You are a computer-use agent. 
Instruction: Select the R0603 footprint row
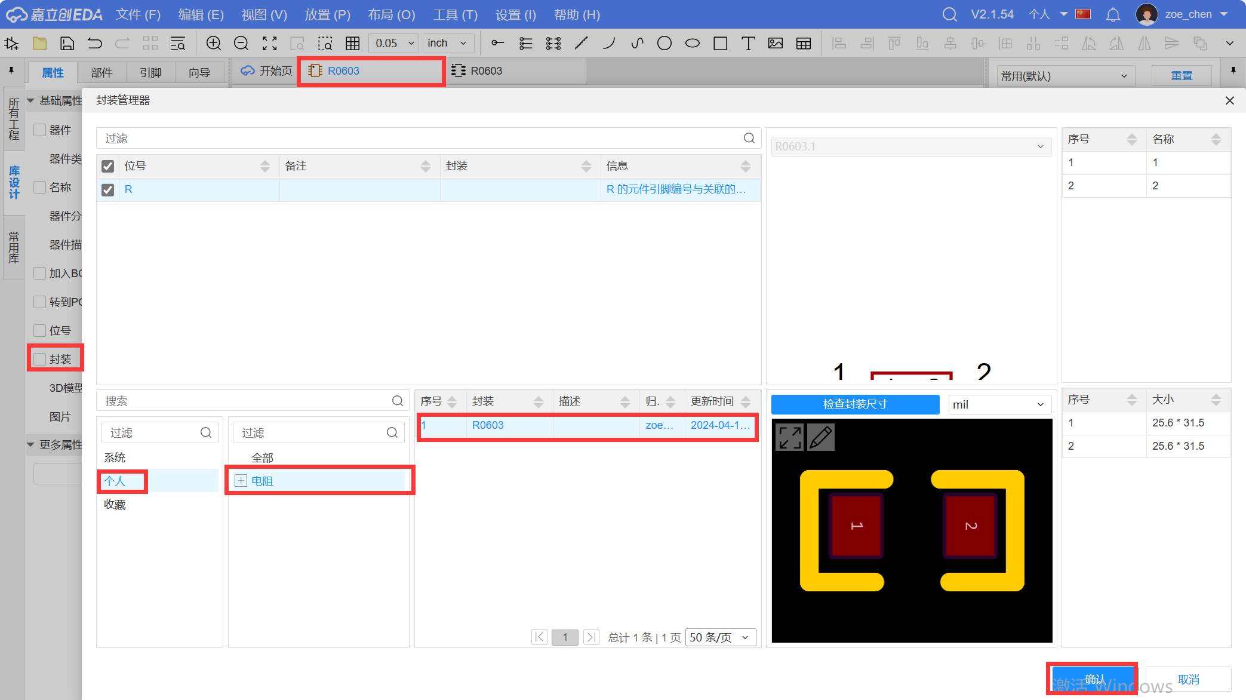pos(587,425)
